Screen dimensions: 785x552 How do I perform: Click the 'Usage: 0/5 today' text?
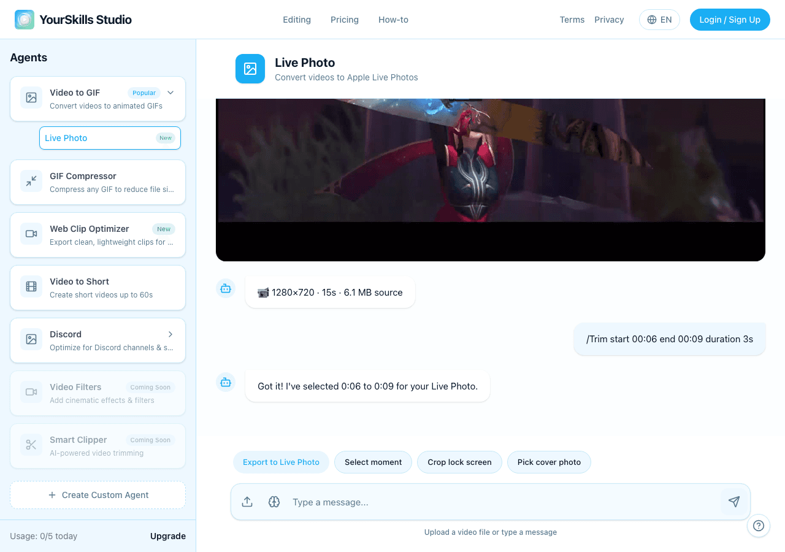[44, 536]
